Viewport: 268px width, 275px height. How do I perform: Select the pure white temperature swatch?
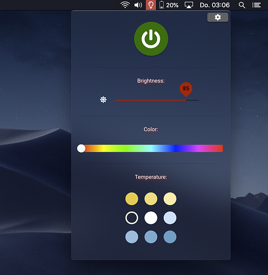[151, 218]
